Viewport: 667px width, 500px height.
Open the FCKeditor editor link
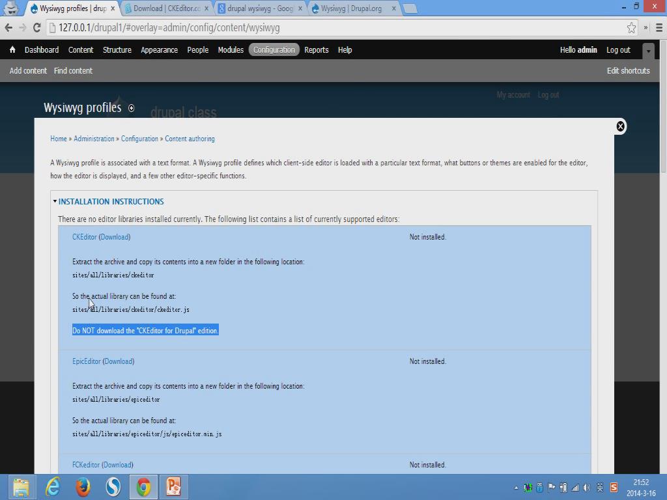click(x=86, y=465)
